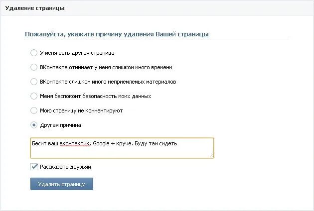Click the selected "Другая причина" radio button
This screenshot has height=211, width=314.
point(34,125)
